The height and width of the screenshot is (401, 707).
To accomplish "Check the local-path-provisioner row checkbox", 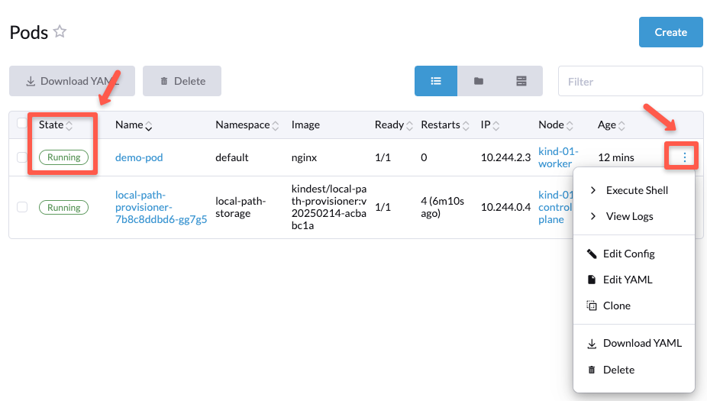I will (x=22, y=207).
